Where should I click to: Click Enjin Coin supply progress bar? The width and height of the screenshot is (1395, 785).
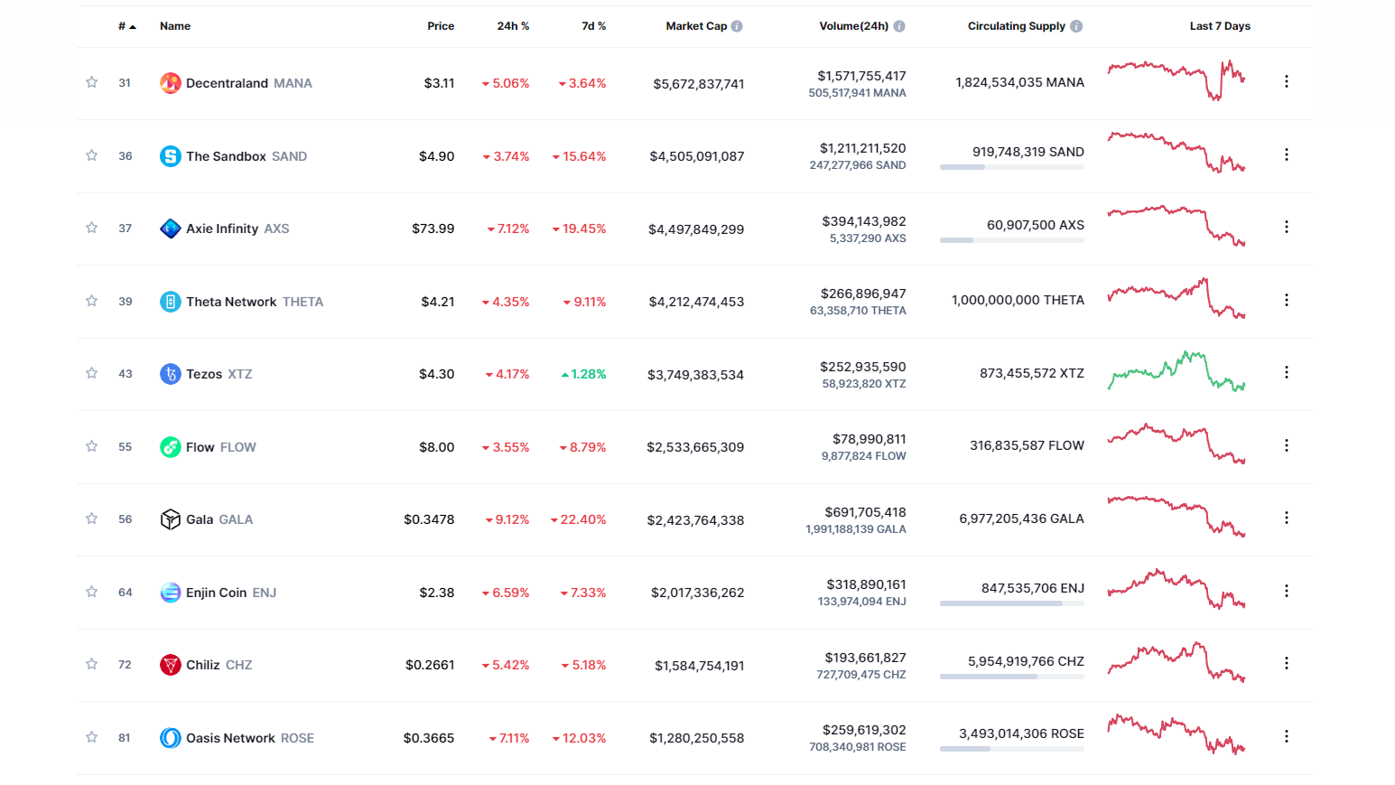click(x=1011, y=603)
